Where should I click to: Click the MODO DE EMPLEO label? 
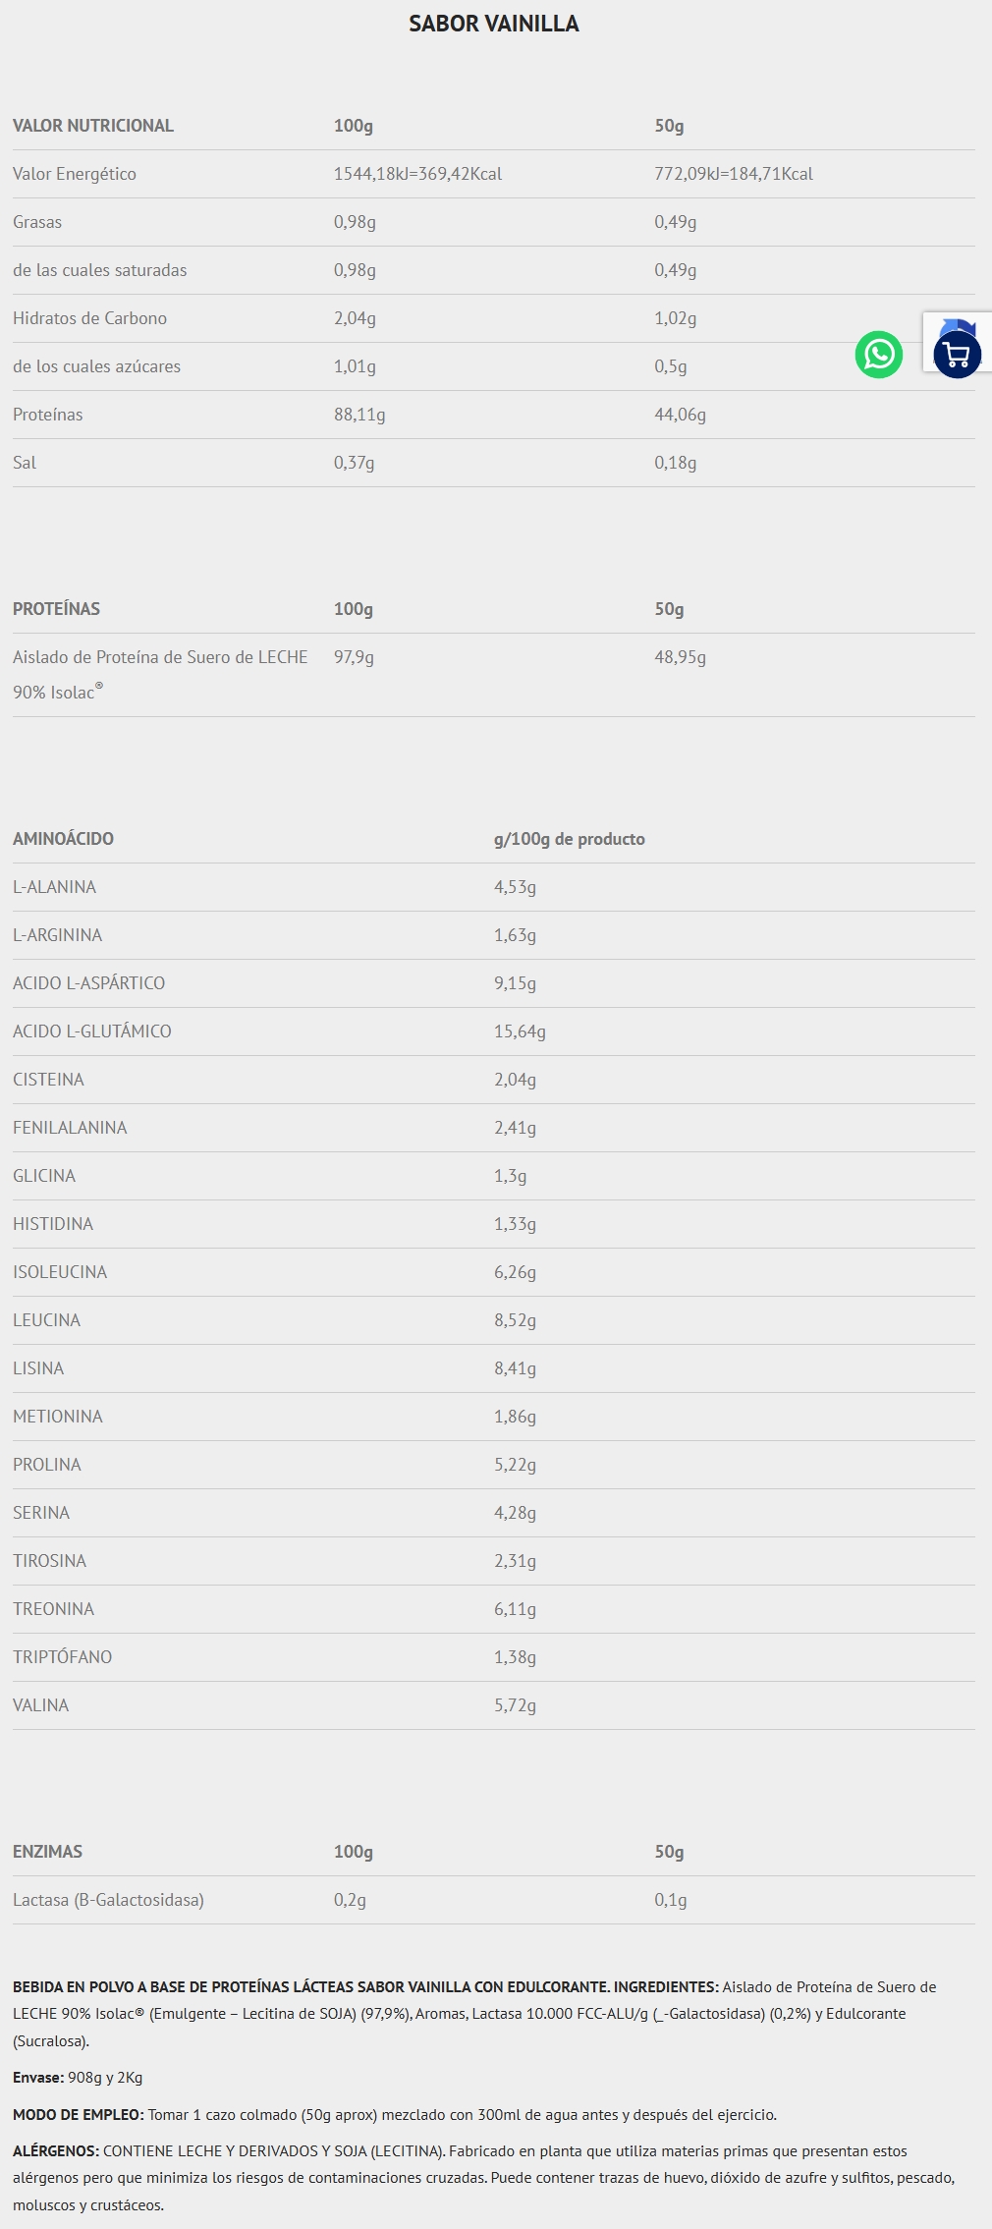pos(79,2114)
